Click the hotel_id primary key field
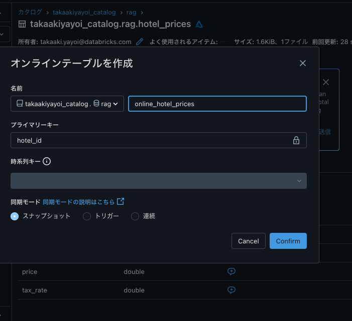352x321 pixels. click(x=159, y=140)
